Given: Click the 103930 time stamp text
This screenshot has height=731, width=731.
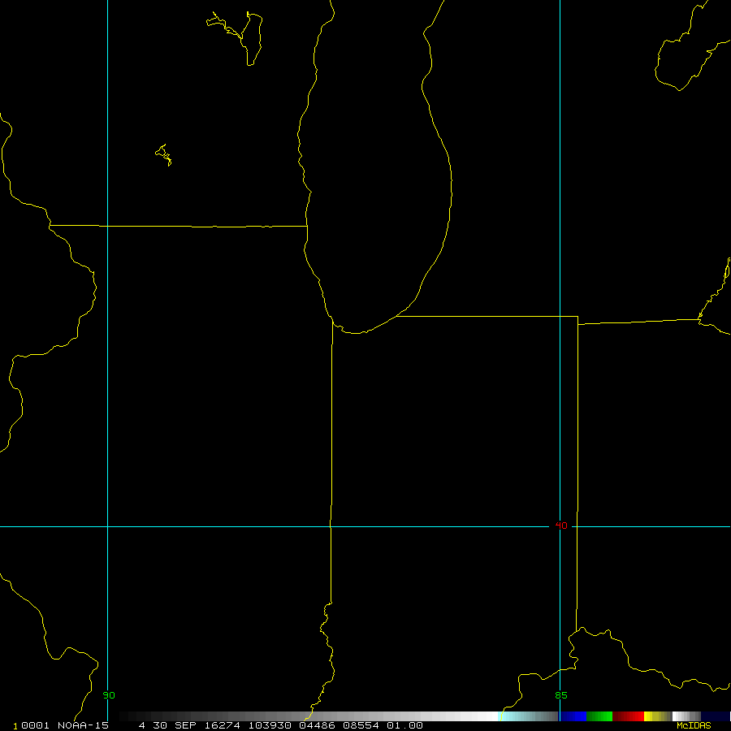Looking at the screenshot, I should tap(270, 726).
